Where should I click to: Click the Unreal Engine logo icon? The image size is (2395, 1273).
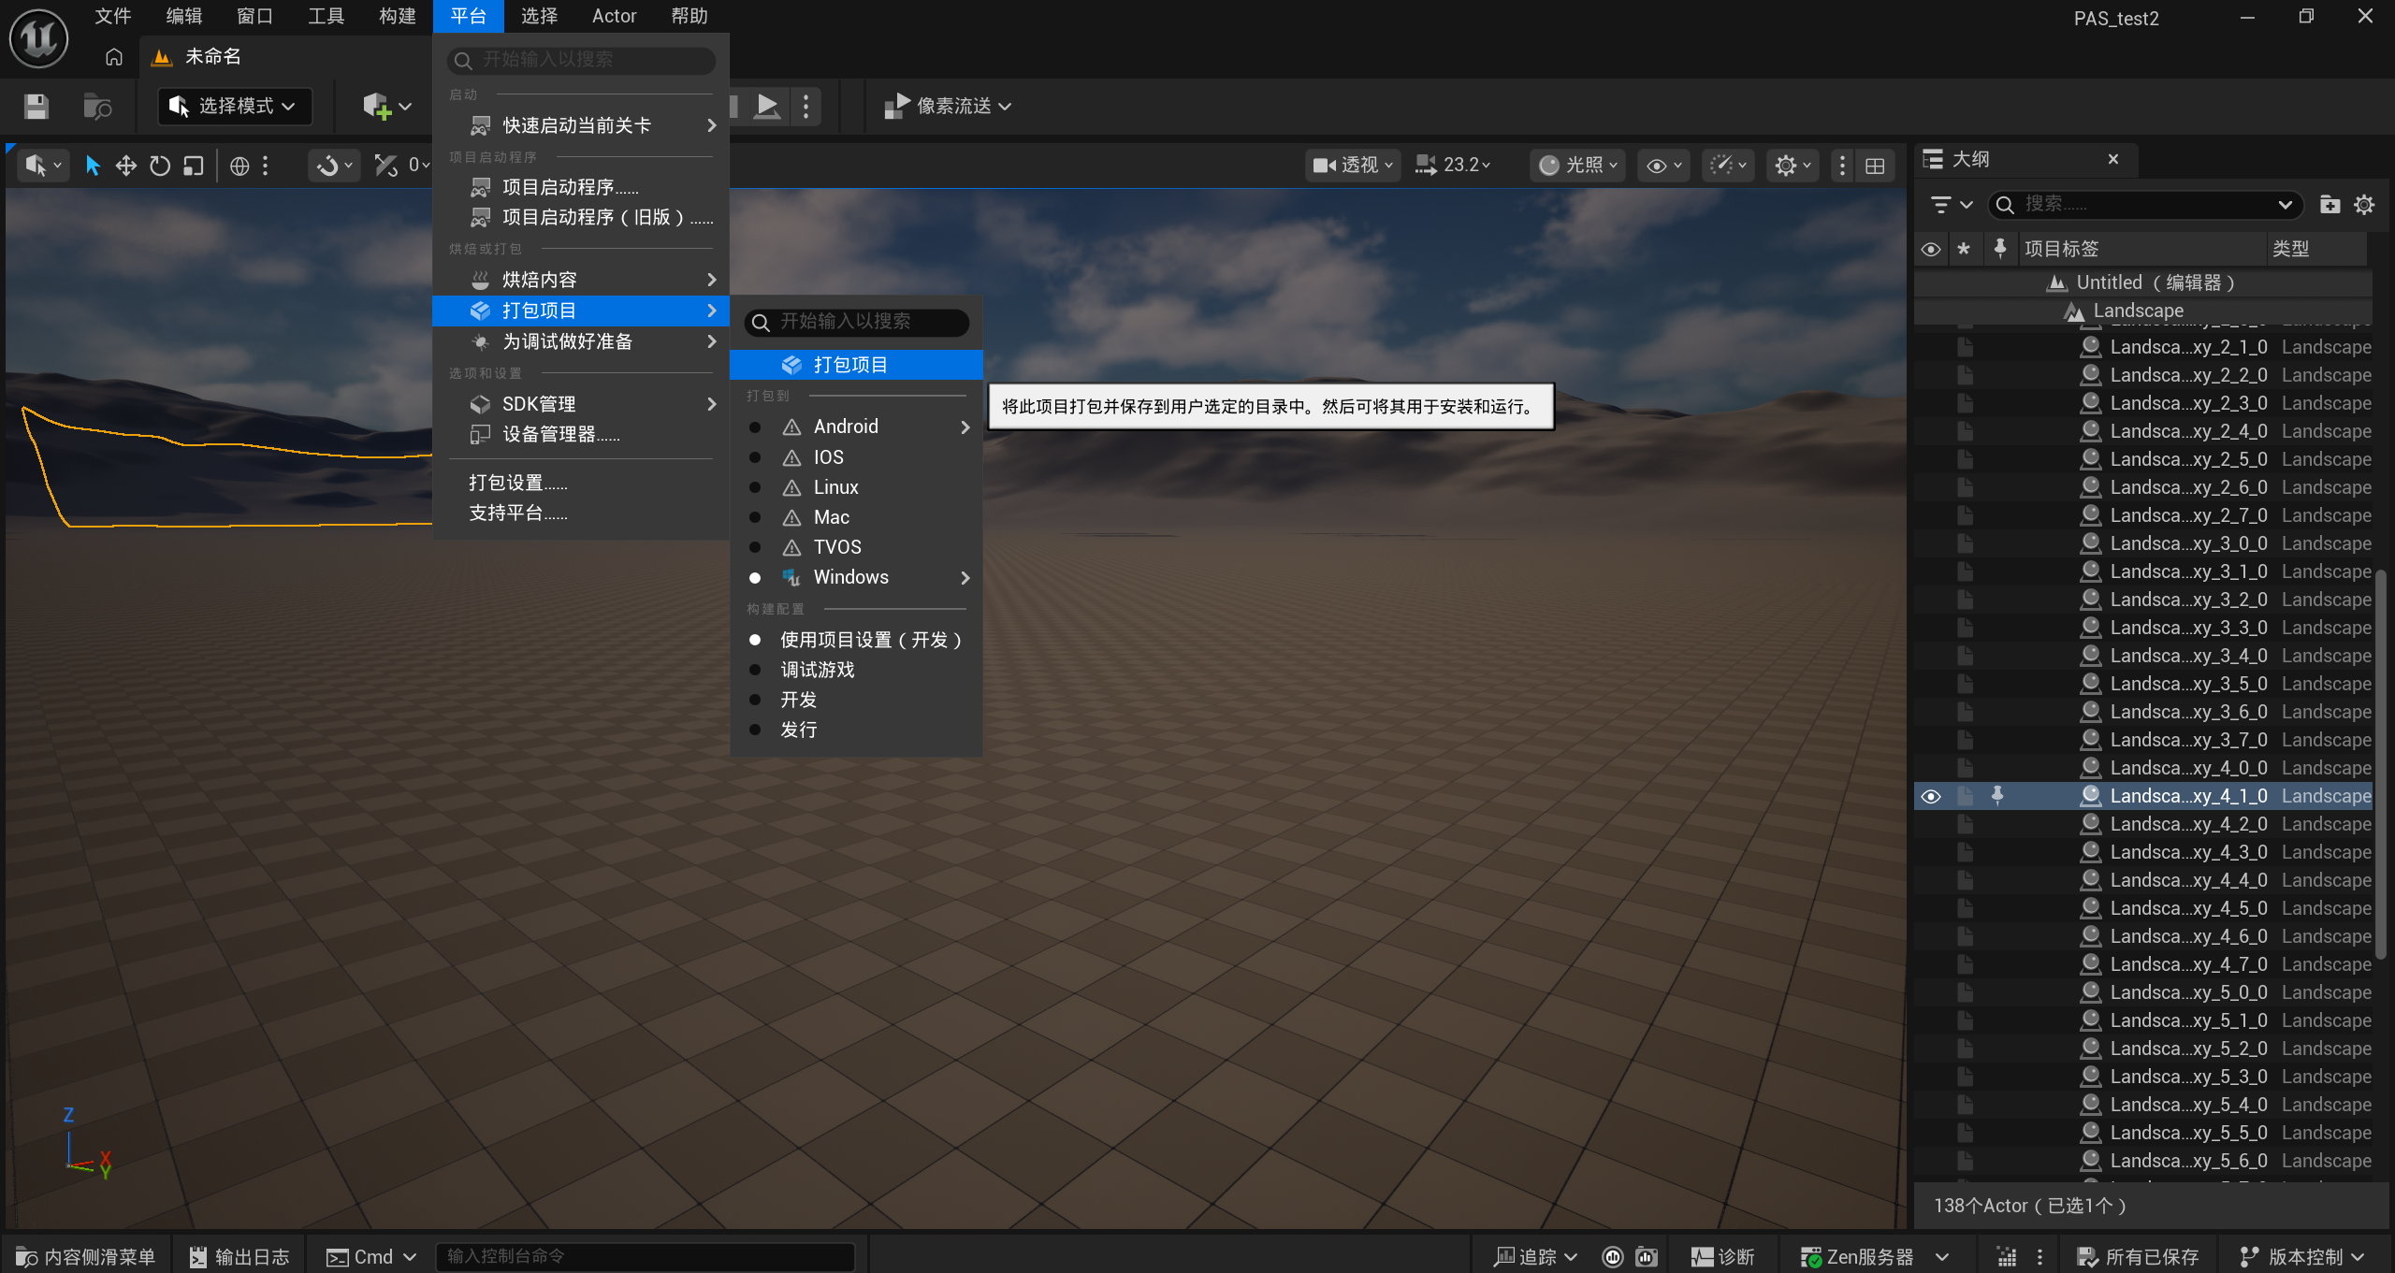click(x=38, y=38)
